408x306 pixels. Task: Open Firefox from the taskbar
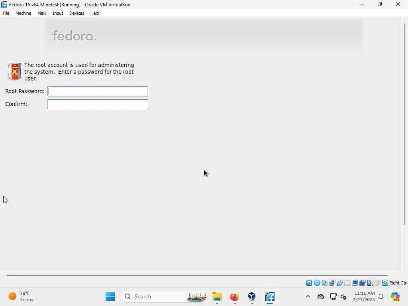click(x=234, y=296)
